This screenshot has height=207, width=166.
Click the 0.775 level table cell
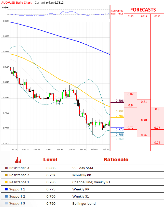tap(51, 189)
